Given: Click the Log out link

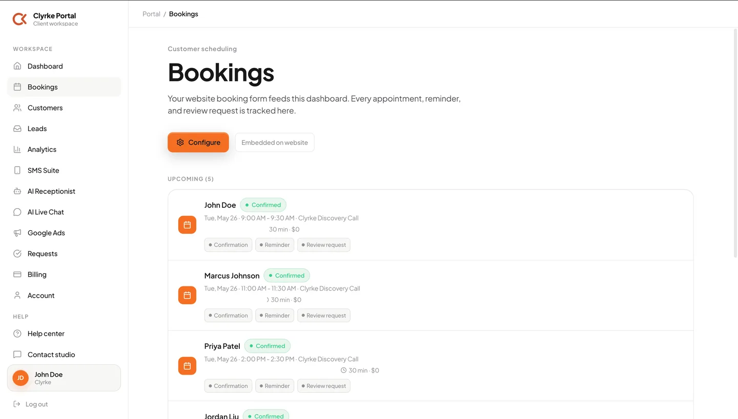Looking at the screenshot, I should point(30,404).
